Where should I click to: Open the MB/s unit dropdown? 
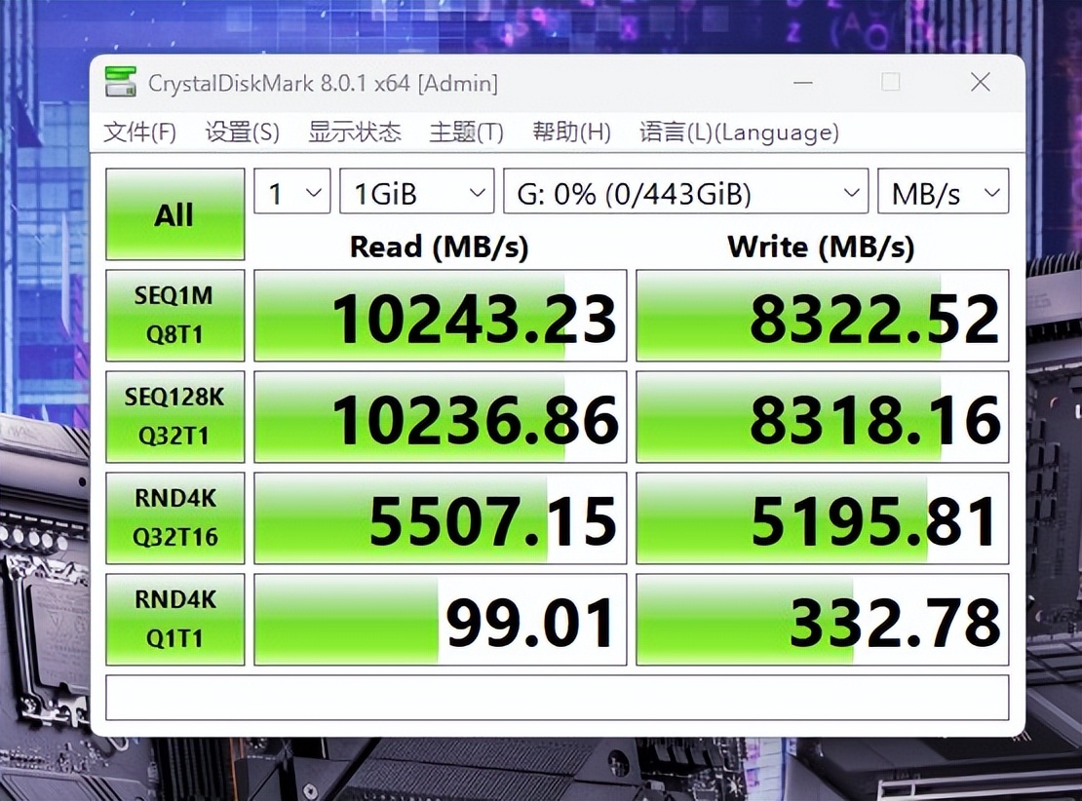[x=944, y=192]
